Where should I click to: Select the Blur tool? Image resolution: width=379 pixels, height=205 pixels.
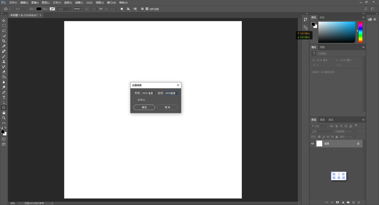point(4,82)
